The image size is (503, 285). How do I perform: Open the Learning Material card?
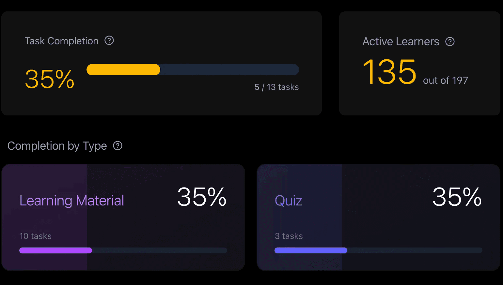click(123, 217)
